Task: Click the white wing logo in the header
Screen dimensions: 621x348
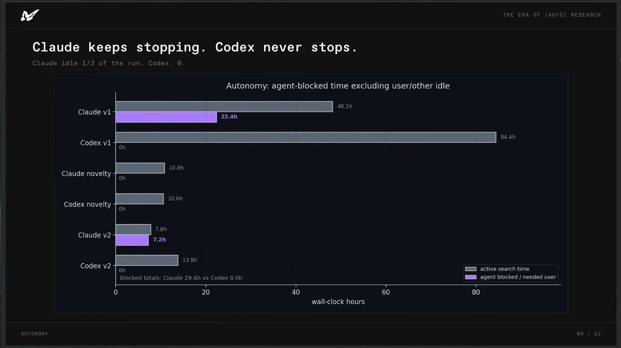Action: click(x=30, y=15)
